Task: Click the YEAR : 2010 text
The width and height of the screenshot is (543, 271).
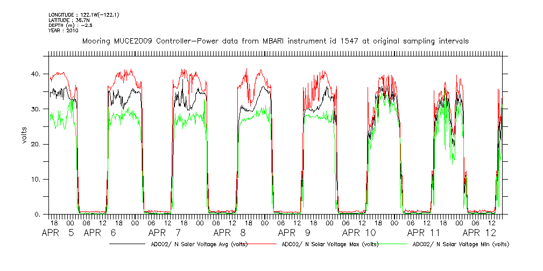Action: [63, 31]
